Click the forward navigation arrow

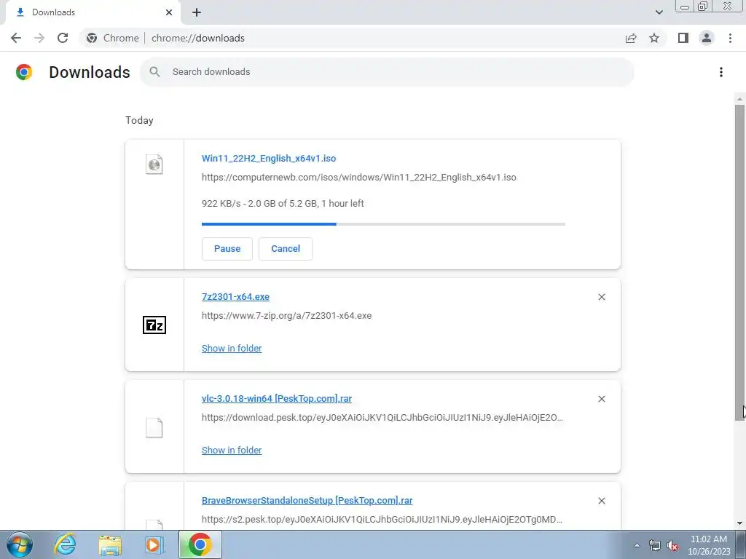39,38
